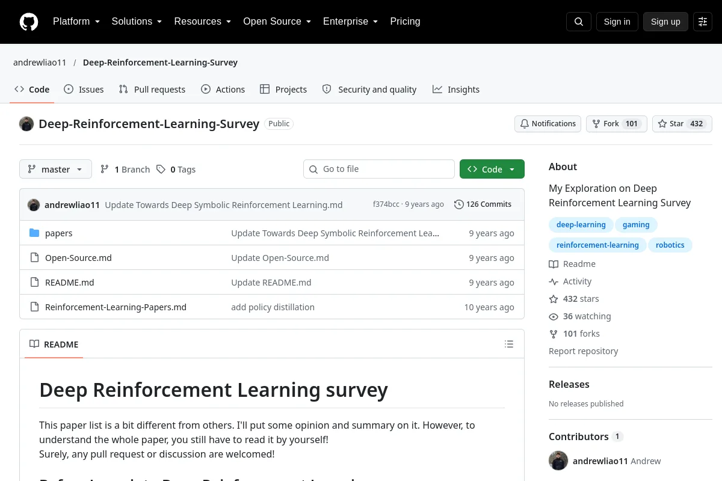
Task: Open the Open-Source.md file
Action: 78,258
